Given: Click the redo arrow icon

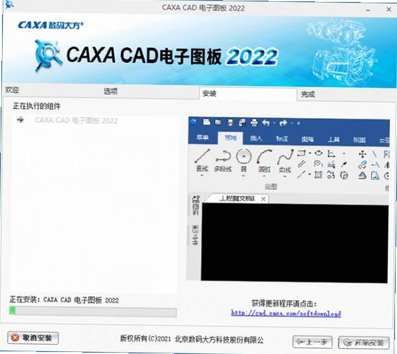Looking at the screenshot, I should 283,123.
